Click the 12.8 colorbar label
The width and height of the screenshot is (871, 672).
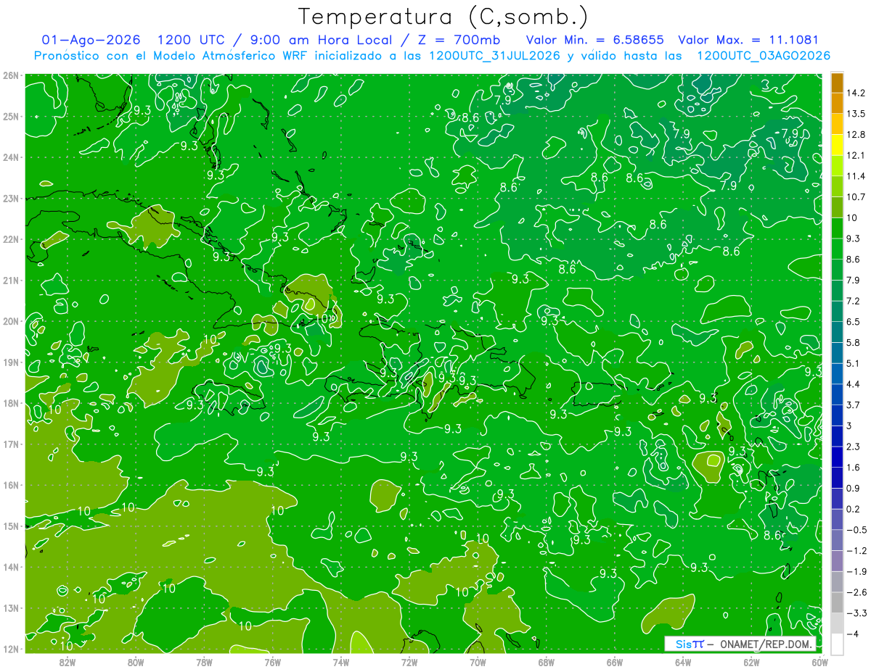click(x=855, y=135)
